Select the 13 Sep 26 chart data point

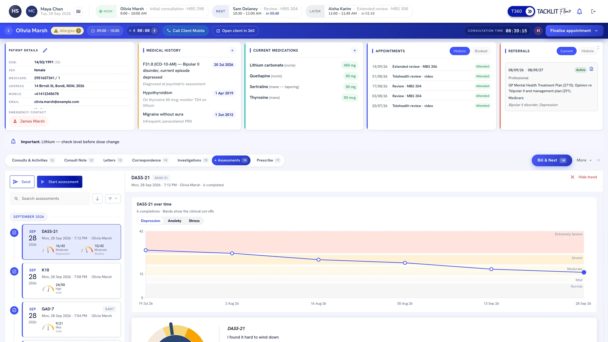pyautogui.click(x=491, y=269)
